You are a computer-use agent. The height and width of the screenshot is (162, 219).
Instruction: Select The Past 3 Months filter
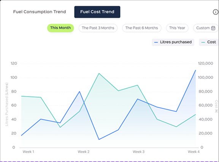(98, 28)
